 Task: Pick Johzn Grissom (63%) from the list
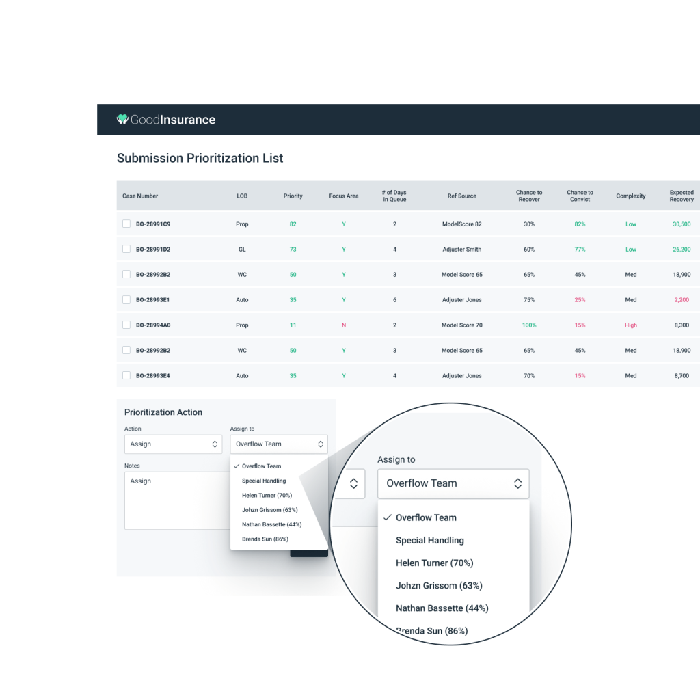(269, 510)
